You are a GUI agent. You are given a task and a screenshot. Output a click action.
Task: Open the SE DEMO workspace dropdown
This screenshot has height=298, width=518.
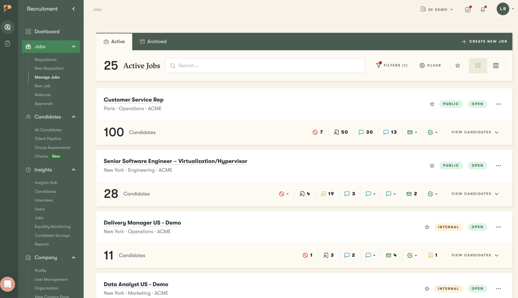click(x=436, y=9)
